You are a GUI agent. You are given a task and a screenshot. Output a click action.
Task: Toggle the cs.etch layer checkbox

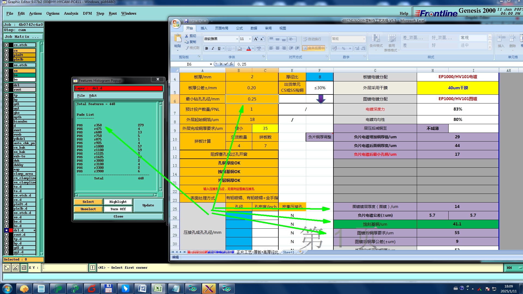(7, 45)
